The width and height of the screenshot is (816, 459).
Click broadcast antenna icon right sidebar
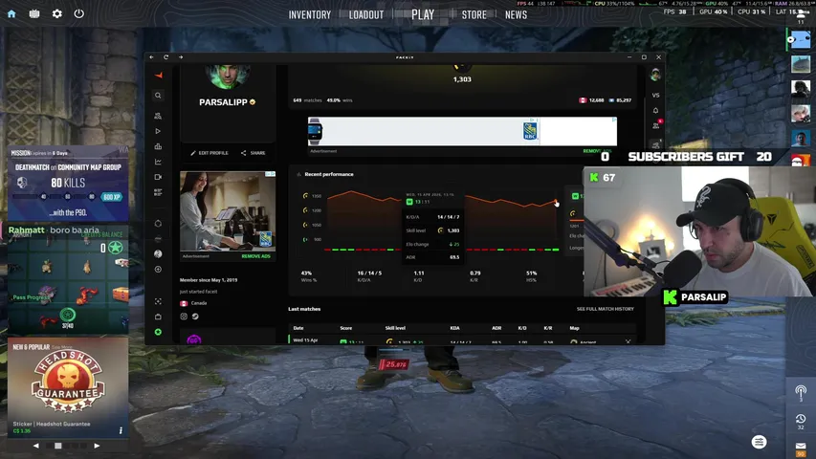point(801,391)
